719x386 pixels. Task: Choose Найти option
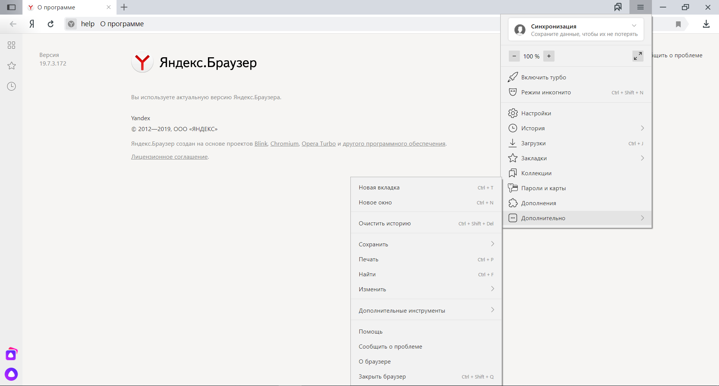click(426, 274)
